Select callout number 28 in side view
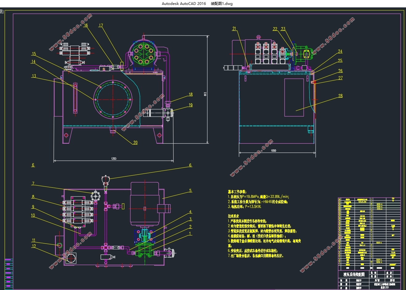Screen dimensions: 406x290 pyautogui.click(x=340, y=96)
